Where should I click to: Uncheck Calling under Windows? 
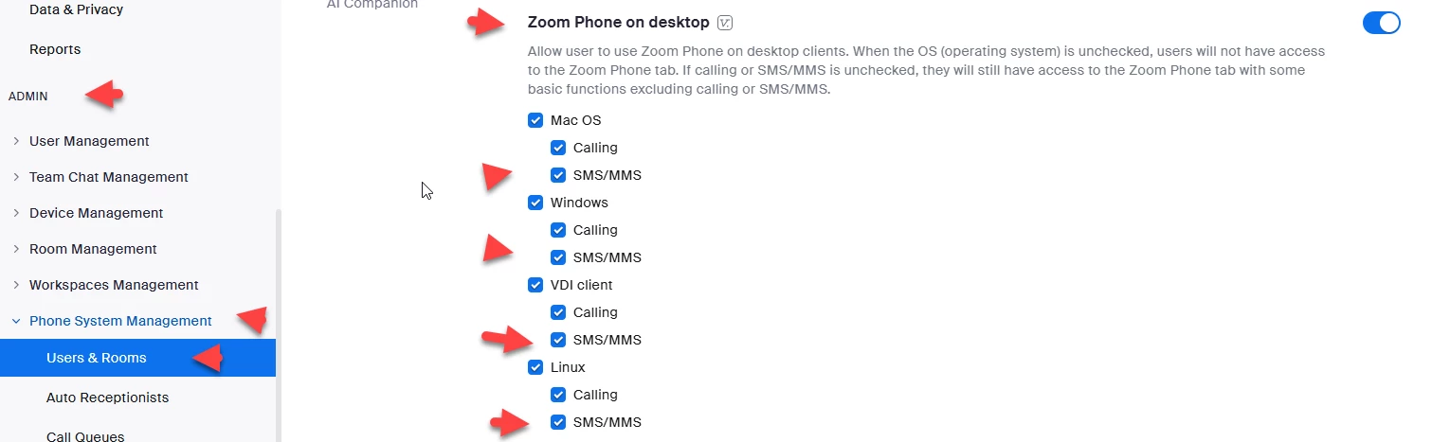click(x=558, y=230)
